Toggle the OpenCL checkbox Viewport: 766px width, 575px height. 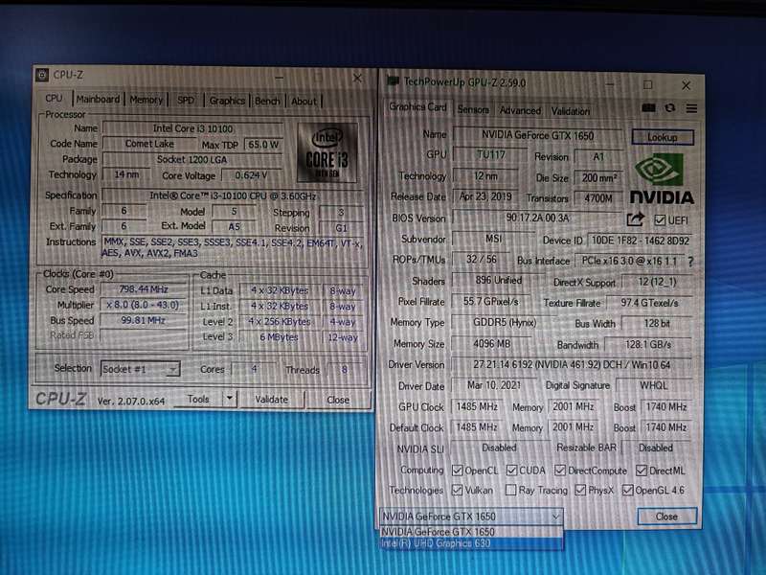pyautogui.click(x=457, y=471)
